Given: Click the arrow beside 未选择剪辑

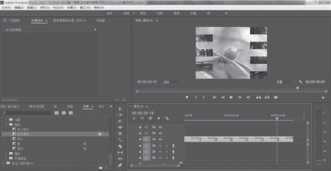Looking at the screenshot, I should (95, 30).
